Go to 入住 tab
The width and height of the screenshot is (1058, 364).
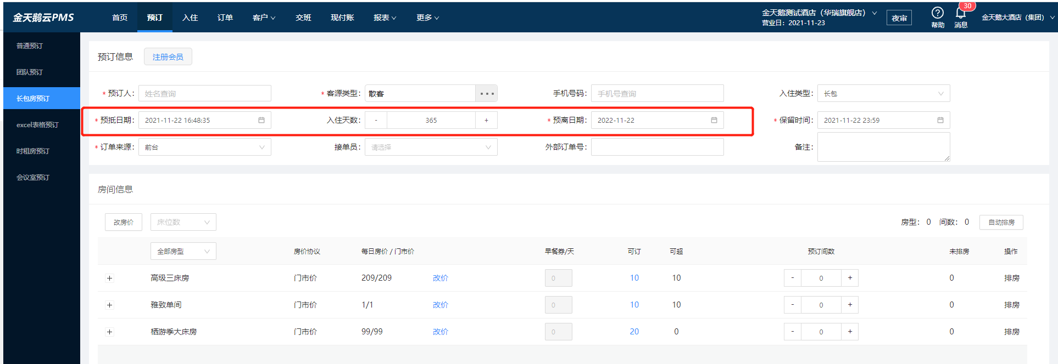click(x=190, y=18)
